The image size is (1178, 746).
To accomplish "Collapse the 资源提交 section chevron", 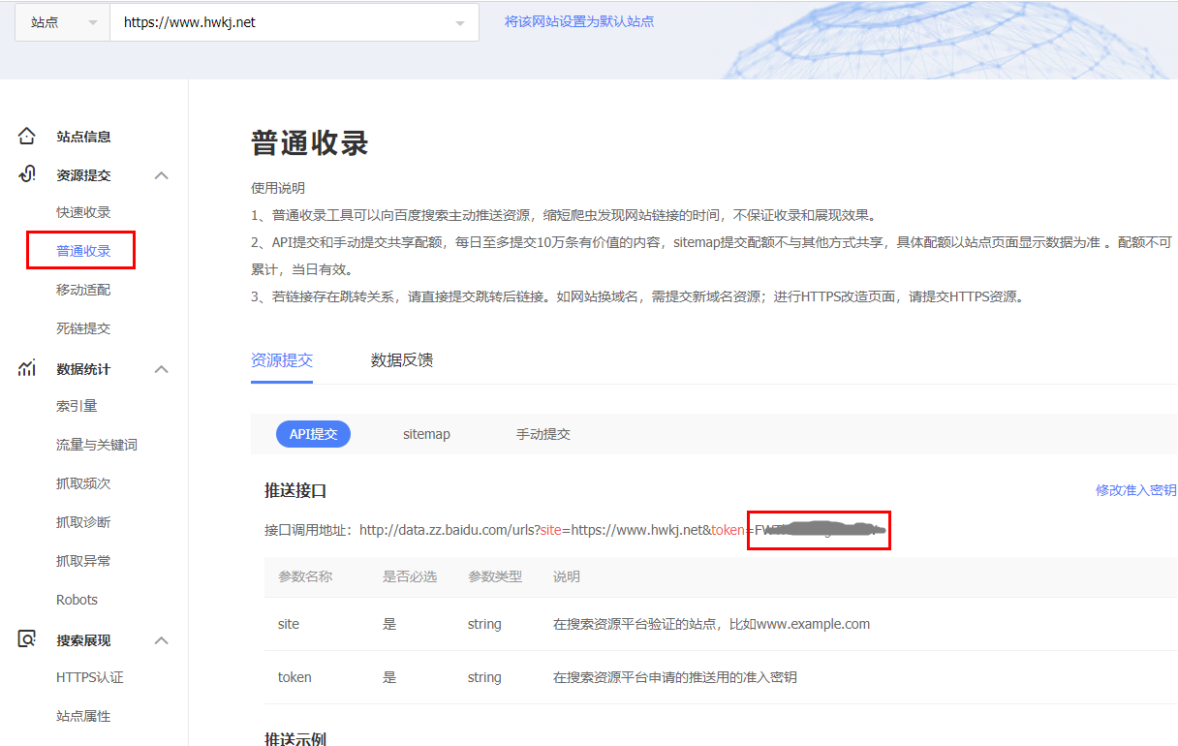I will 162,175.
